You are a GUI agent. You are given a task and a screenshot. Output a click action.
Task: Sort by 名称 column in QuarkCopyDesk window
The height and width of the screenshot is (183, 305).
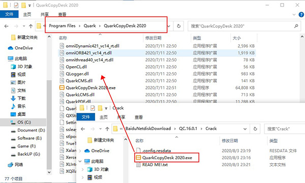click(63, 38)
